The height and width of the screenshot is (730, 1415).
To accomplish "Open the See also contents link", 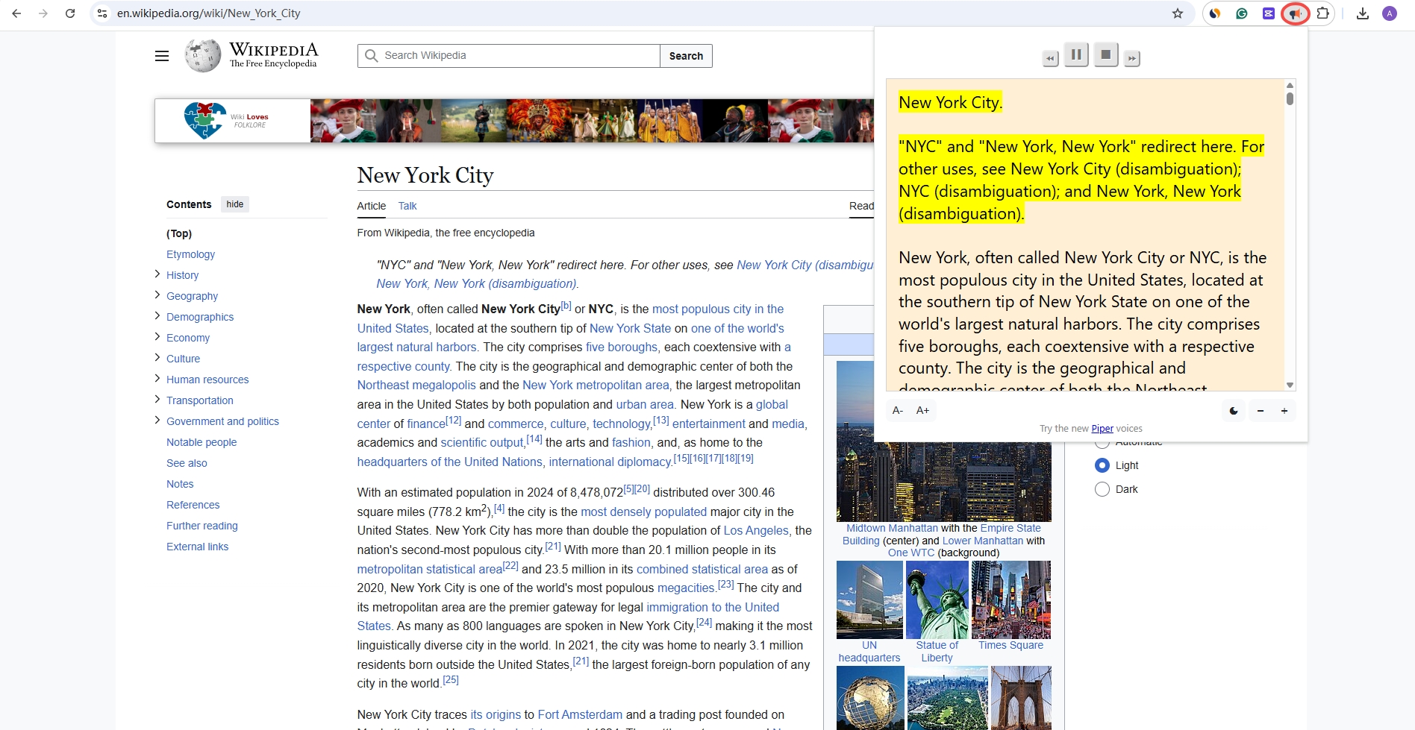I will (187, 463).
